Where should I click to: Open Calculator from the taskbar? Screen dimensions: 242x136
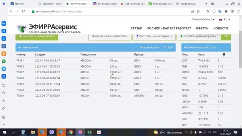point(23,132)
